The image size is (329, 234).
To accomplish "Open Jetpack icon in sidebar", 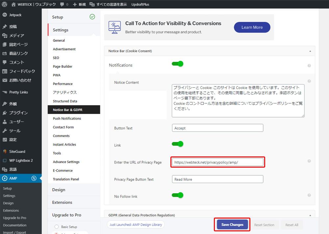I will [x=5, y=15].
